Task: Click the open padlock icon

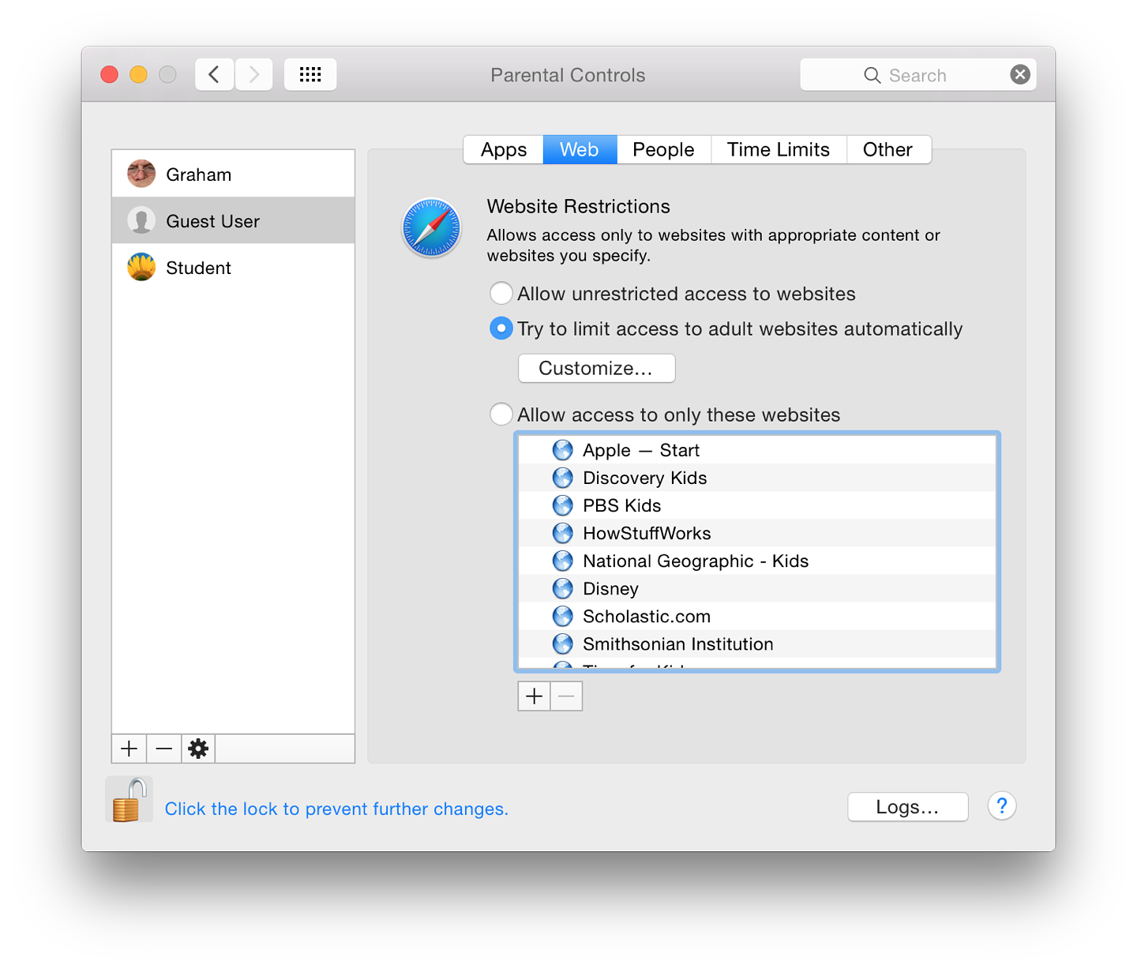Action: pyautogui.click(x=129, y=801)
